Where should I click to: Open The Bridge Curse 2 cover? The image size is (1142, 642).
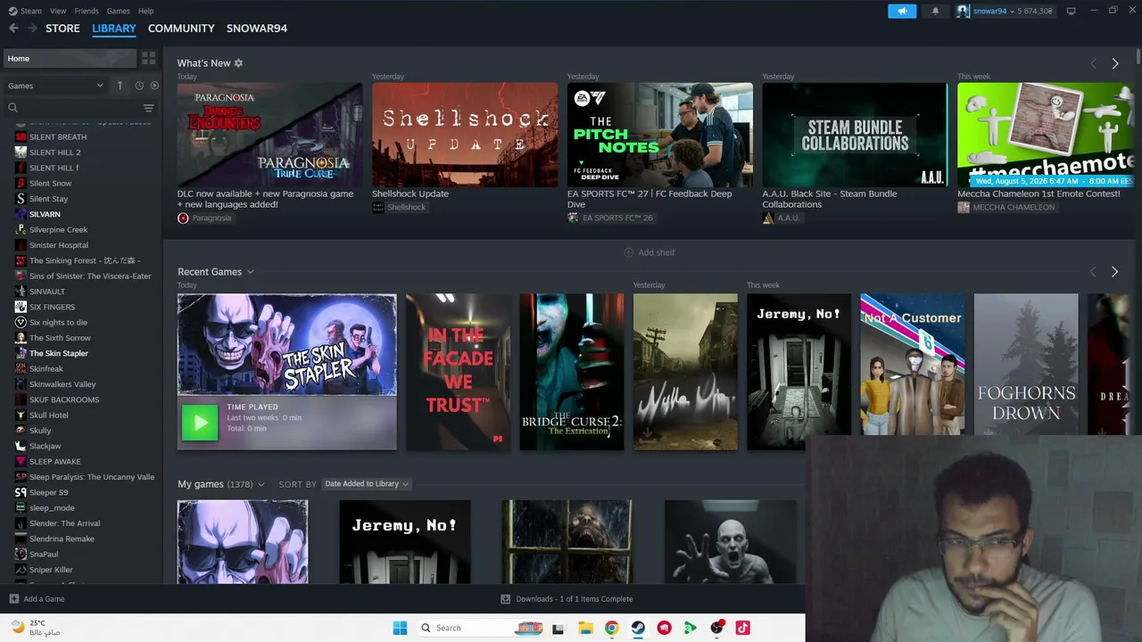click(x=572, y=372)
